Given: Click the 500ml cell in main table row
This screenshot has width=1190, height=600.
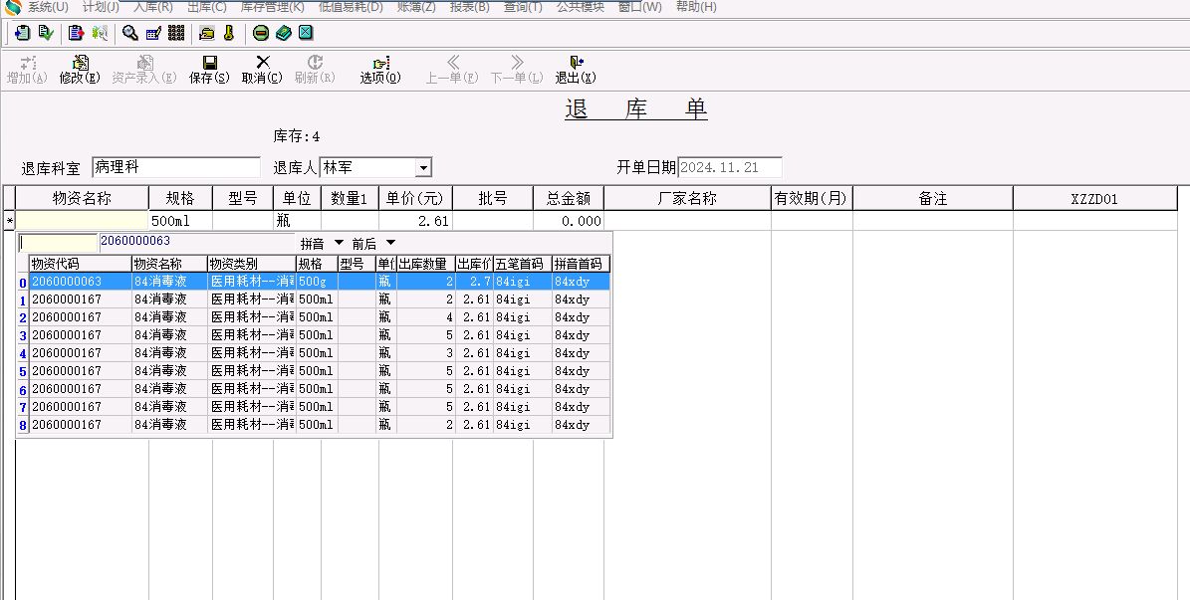Looking at the screenshot, I should pos(180,221).
